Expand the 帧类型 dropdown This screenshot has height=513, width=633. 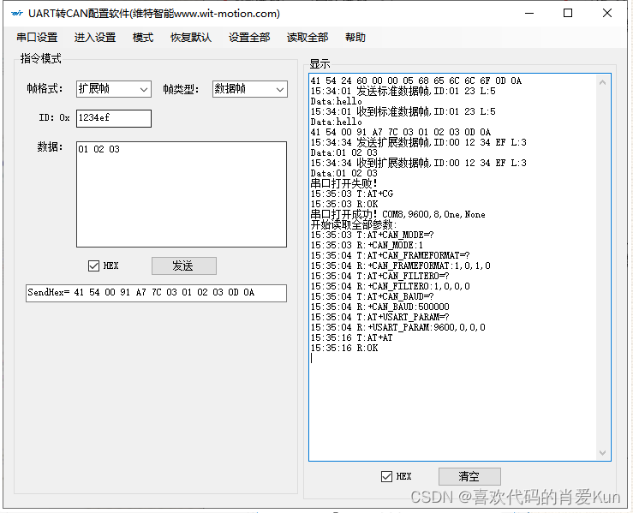pos(249,89)
